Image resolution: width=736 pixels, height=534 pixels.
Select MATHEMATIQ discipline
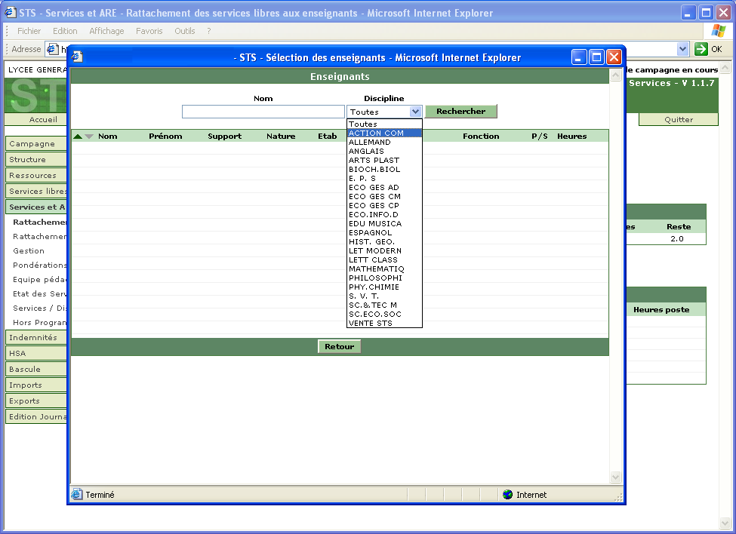coord(384,269)
